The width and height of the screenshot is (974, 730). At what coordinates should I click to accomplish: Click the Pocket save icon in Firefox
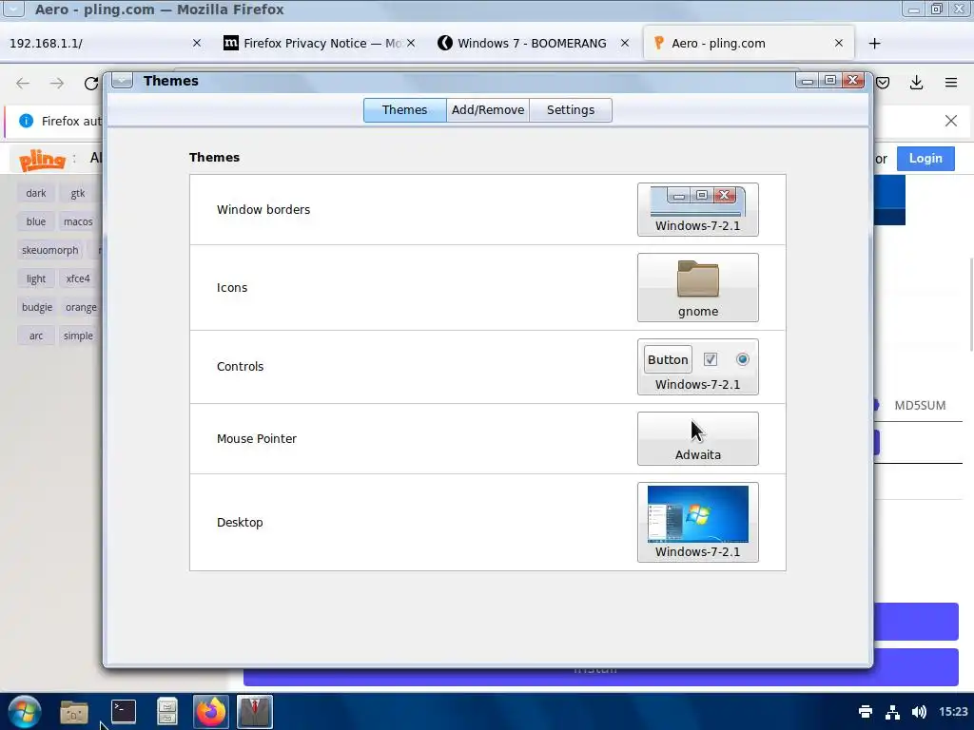pos(883,83)
